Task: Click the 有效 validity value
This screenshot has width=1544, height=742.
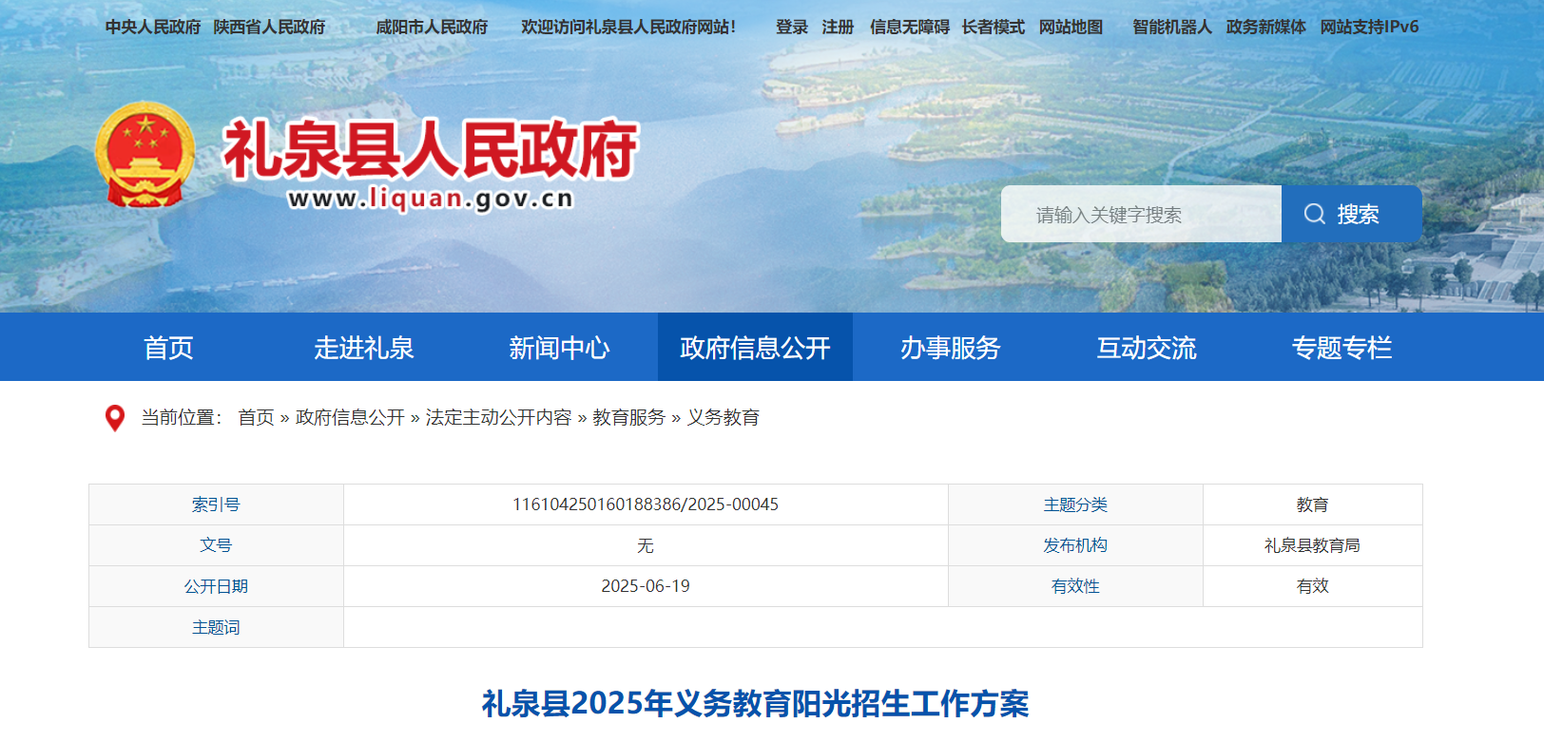Action: tap(1312, 586)
